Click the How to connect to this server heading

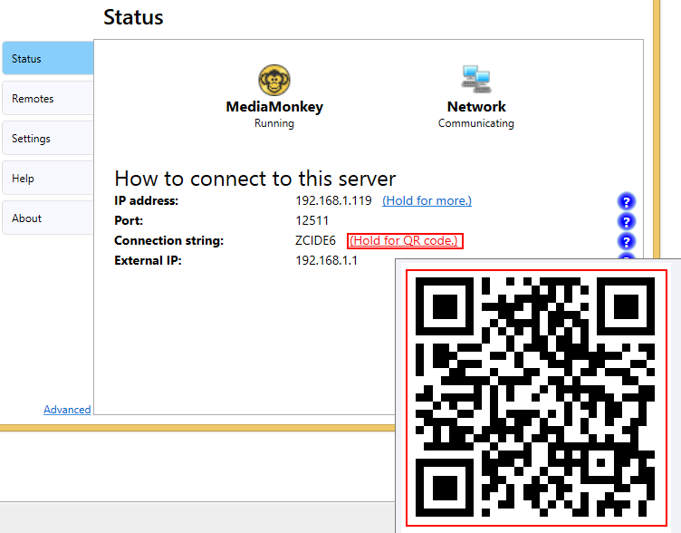coord(255,179)
